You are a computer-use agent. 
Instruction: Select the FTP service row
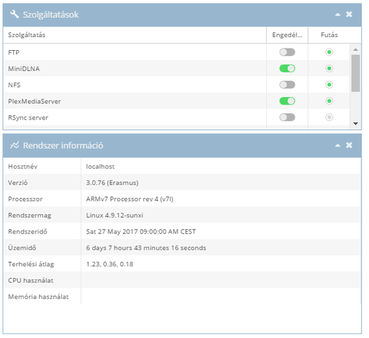(x=177, y=52)
